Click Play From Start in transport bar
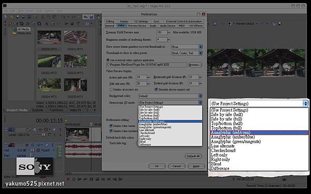The width and height of the screenshot is (311, 194). (x=79, y=179)
